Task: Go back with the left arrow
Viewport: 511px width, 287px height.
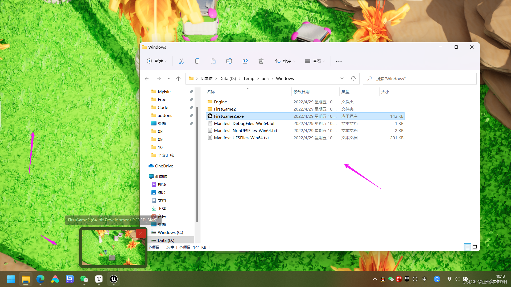Action: pos(147,78)
